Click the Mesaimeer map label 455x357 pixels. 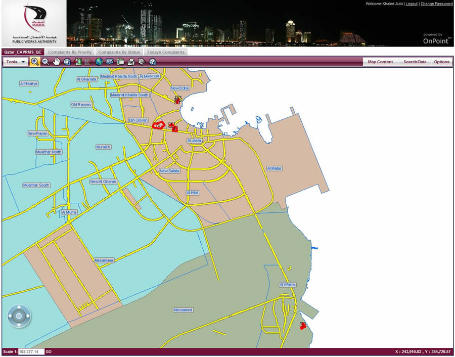(x=104, y=260)
